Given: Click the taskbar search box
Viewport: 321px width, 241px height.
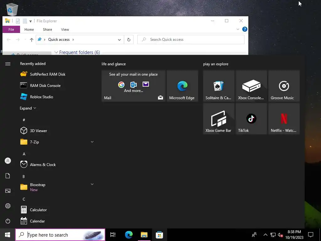Looking at the screenshot, I should [x=60, y=235].
